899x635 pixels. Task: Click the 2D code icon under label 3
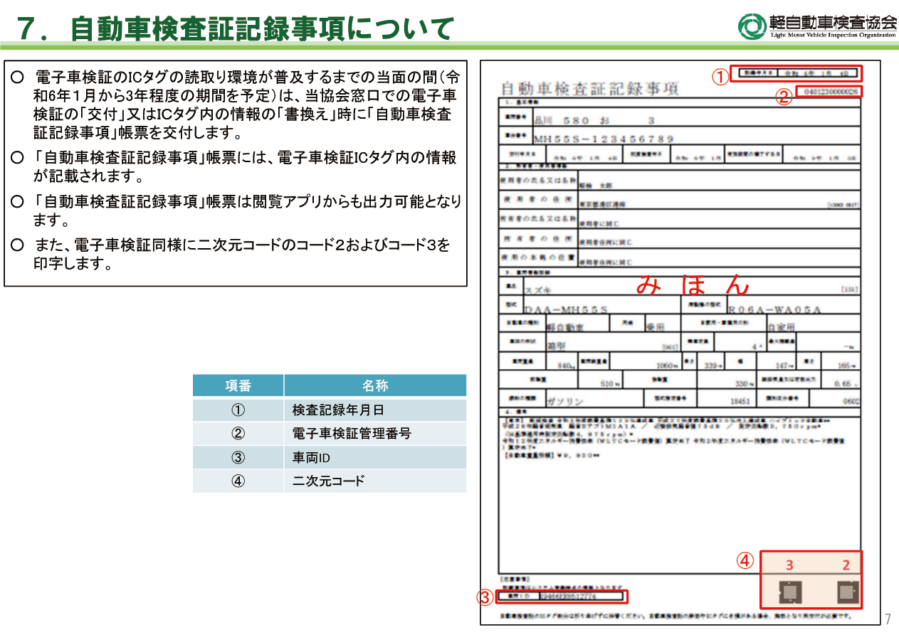(x=789, y=591)
